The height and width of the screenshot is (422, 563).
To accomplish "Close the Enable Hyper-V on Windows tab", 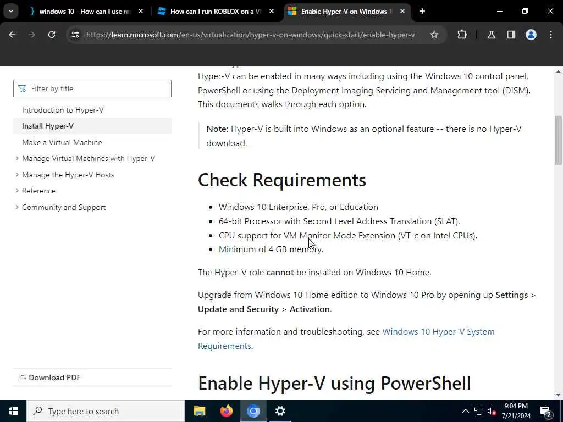I will tap(402, 12).
